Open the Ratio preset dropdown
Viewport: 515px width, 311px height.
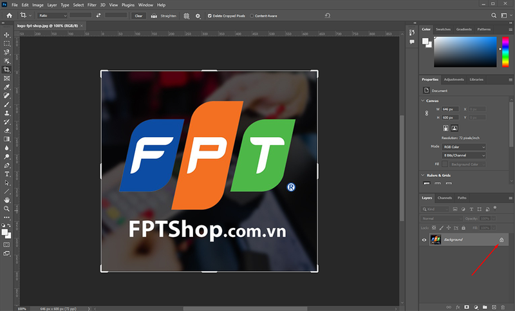point(52,15)
